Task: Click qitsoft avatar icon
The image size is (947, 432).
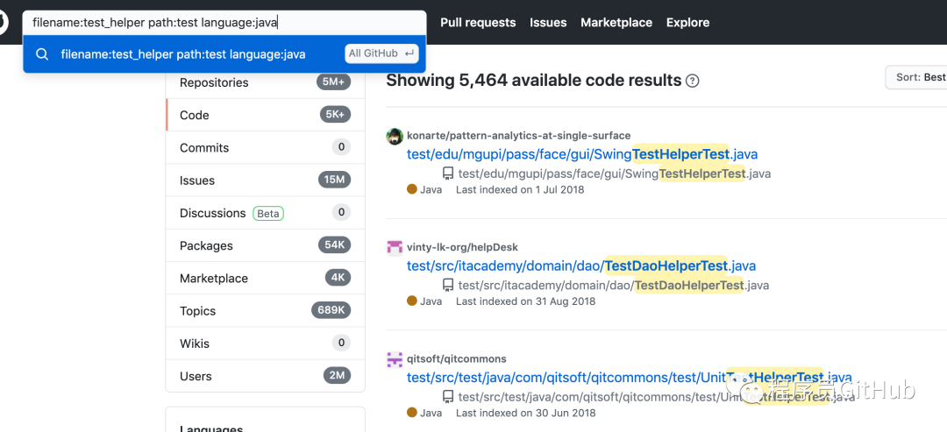Action: (395, 359)
